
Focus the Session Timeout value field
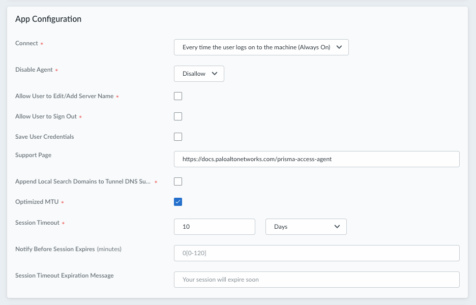pyautogui.click(x=214, y=227)
